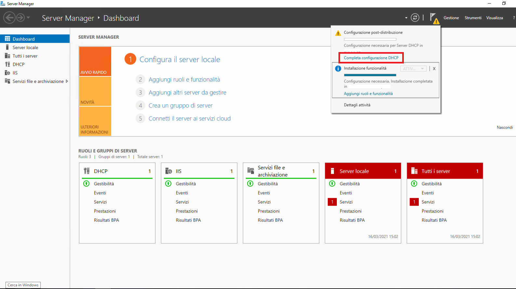Open the Strumenti menu
The image size is (516, 289).
point(473,18)
